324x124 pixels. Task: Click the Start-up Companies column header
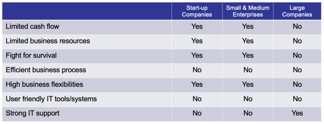pos(197,11)
